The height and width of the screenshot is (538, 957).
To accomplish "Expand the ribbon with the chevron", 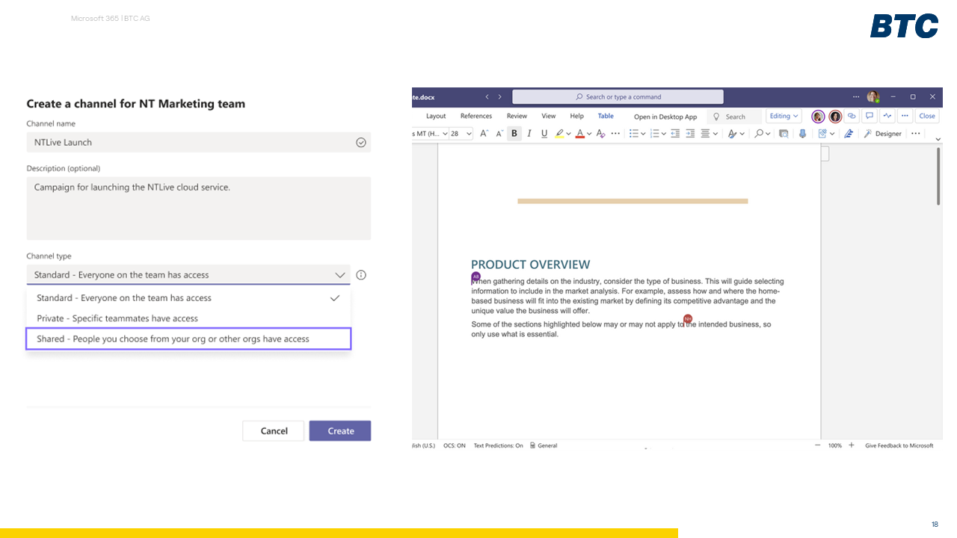I will pyautogui.click(x=938, y=139).
